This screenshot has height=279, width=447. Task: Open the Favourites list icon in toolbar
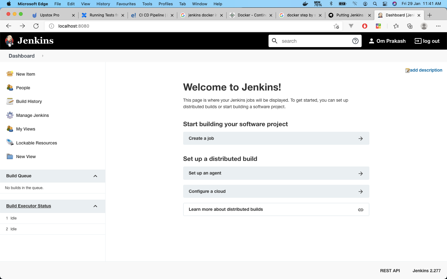(x=396, y=26)
